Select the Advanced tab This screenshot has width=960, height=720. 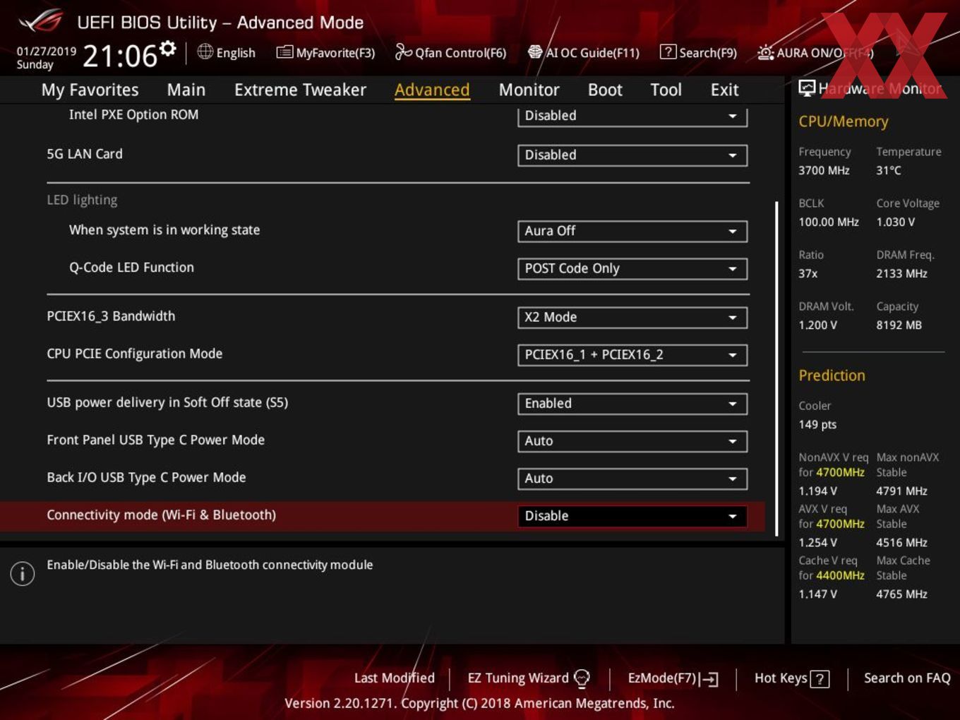click(x=432, y=90)
